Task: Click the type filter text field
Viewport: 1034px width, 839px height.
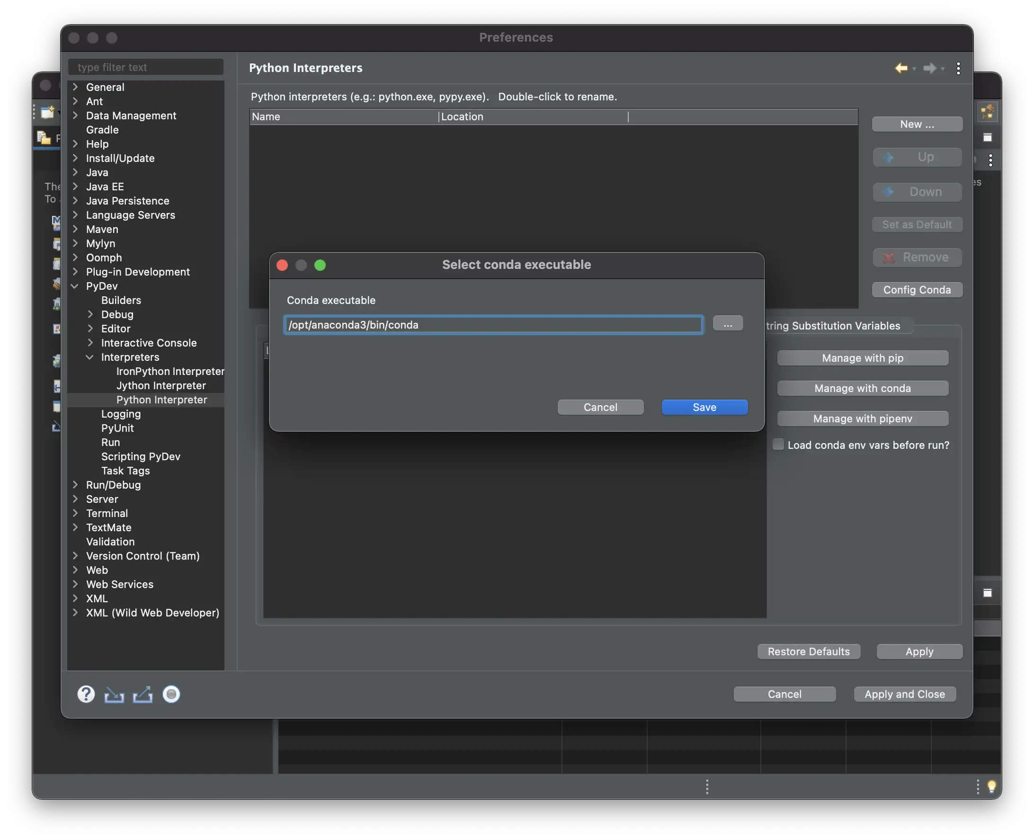Action: [x=146, y=67]
